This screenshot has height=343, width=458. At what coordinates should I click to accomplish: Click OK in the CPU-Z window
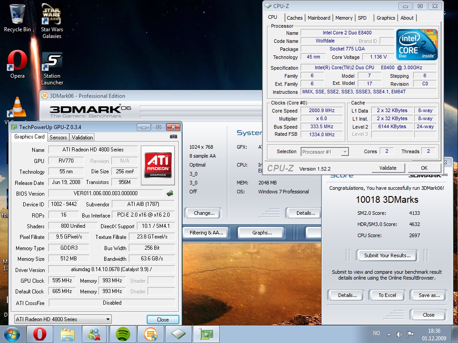424,168
